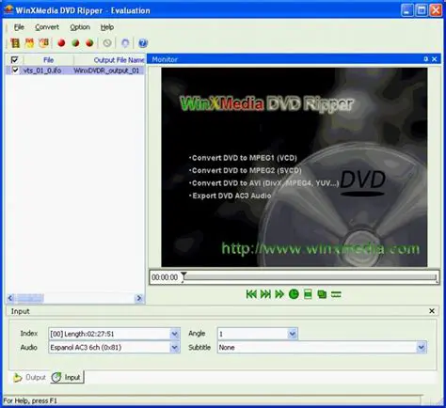The height and width of the screenshot is (408, 446).
Task: Click the last of the three round toolbar buttons
Action: 89,43
